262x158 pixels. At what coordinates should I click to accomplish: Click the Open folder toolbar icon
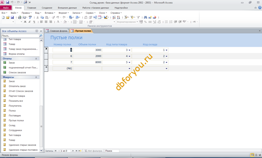[8, 17]
